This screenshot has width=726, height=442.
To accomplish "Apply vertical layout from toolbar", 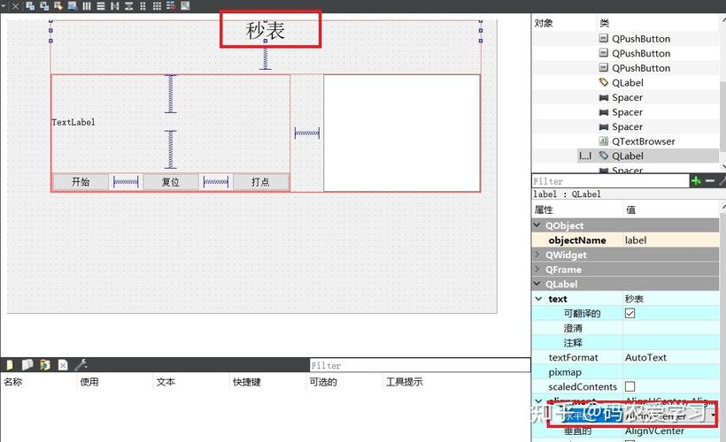I will [100, 6].
